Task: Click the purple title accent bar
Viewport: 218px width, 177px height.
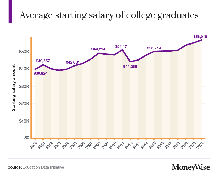Action: 10,11
